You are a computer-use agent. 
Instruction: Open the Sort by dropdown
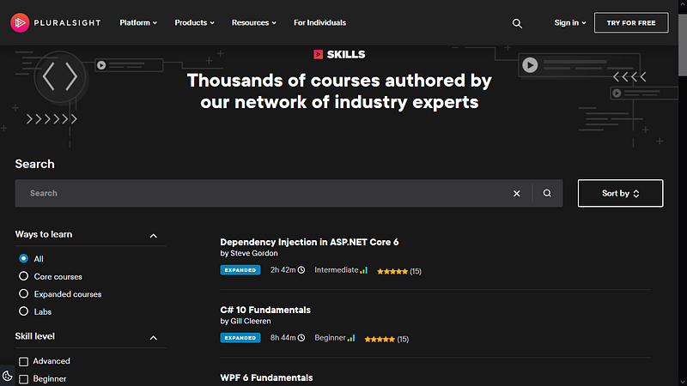point(620,193)
